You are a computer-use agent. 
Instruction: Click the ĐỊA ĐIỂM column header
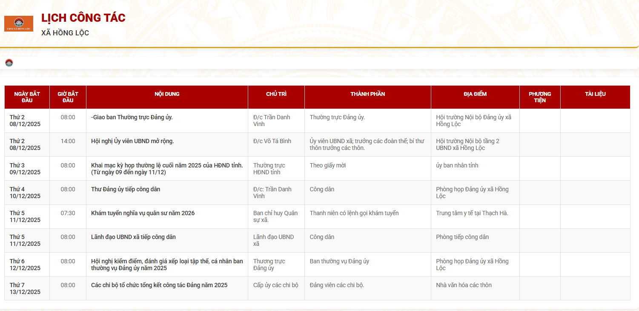pos(475,94)
